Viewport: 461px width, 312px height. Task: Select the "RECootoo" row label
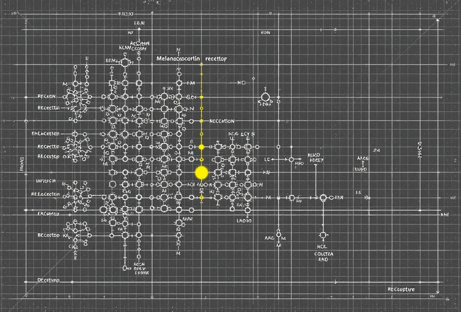(49, 235)
